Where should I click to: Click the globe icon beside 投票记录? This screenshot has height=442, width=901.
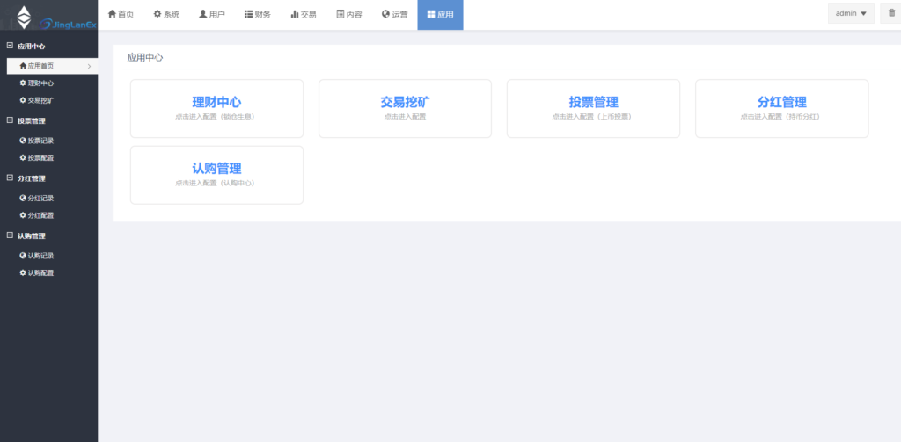(23, 141)
